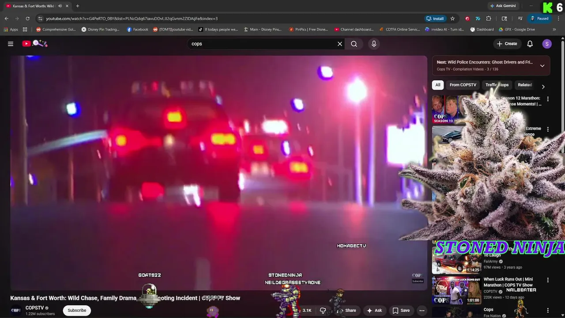The height and width of the screenshot is (318, 565).
Task: Subscribe to COPSTV
Action: pyautogui.click(x=77, y=310)
